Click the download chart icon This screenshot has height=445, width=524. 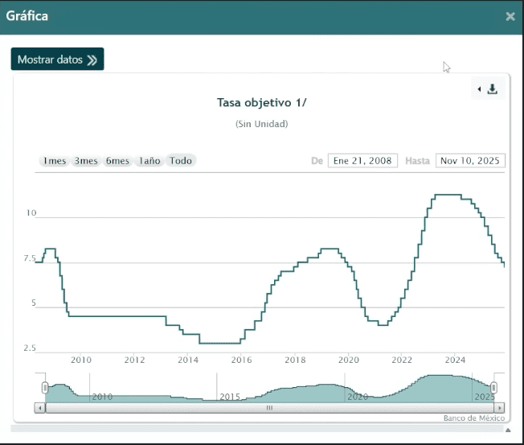[493, 89]
